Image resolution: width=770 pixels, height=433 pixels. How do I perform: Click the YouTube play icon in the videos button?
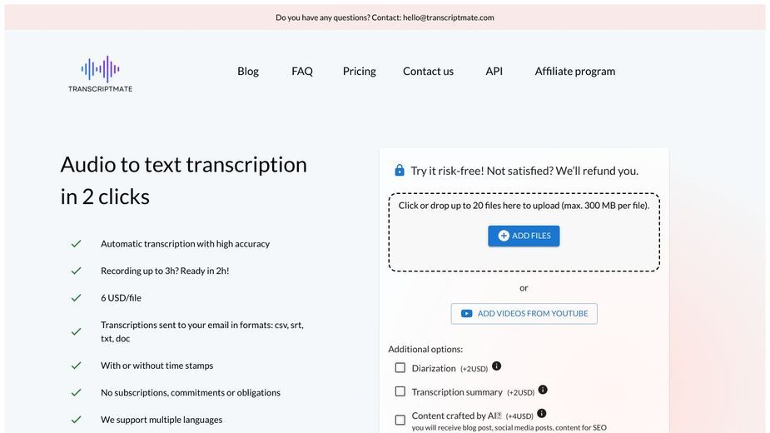[x=466, y=314]
